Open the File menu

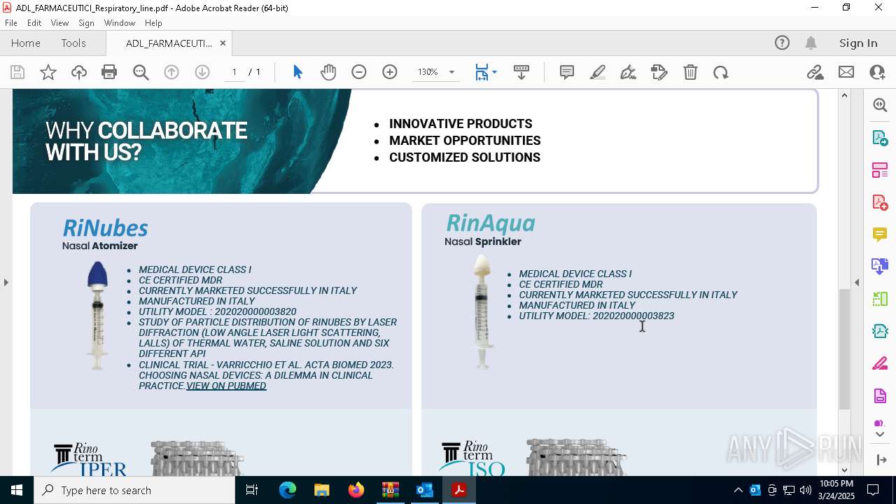click(x=11, y=23)
